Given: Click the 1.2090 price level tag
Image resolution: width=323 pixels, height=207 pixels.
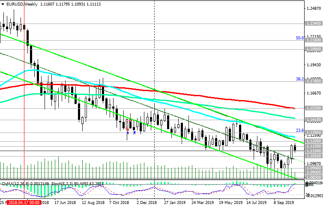Looking at the screenshot, I should (x=313, y=49).
